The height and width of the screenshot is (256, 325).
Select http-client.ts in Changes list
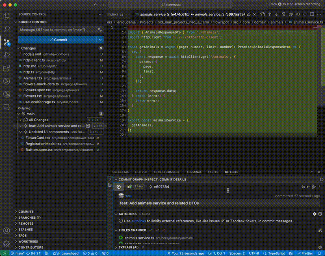[x=34, y=60]
